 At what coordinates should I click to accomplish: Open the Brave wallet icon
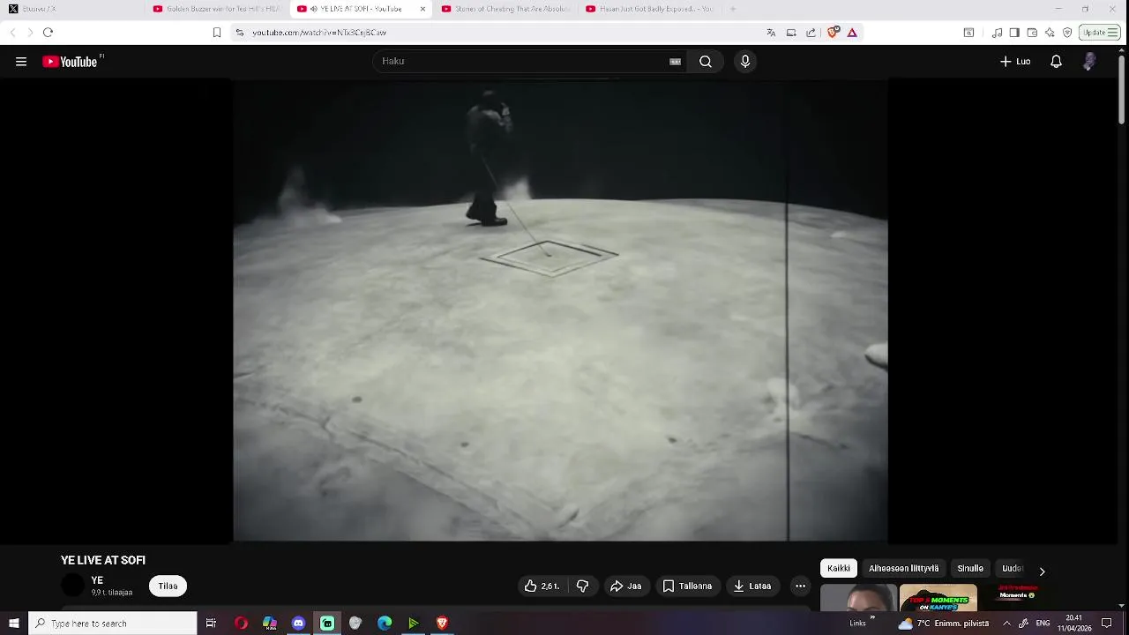tap(1032, 33)
